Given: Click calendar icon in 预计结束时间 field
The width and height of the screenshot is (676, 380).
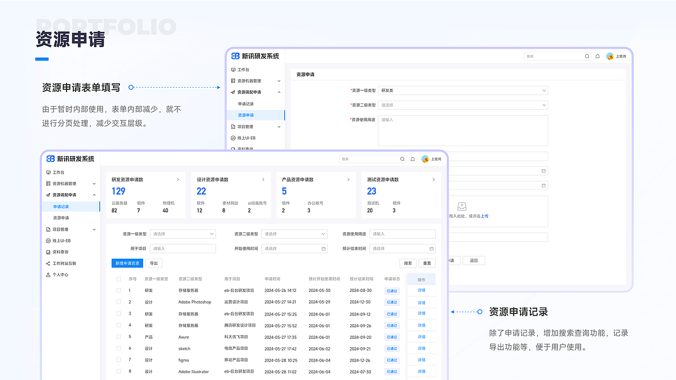Looking at the screenshot, I should [x=431, y=249].
